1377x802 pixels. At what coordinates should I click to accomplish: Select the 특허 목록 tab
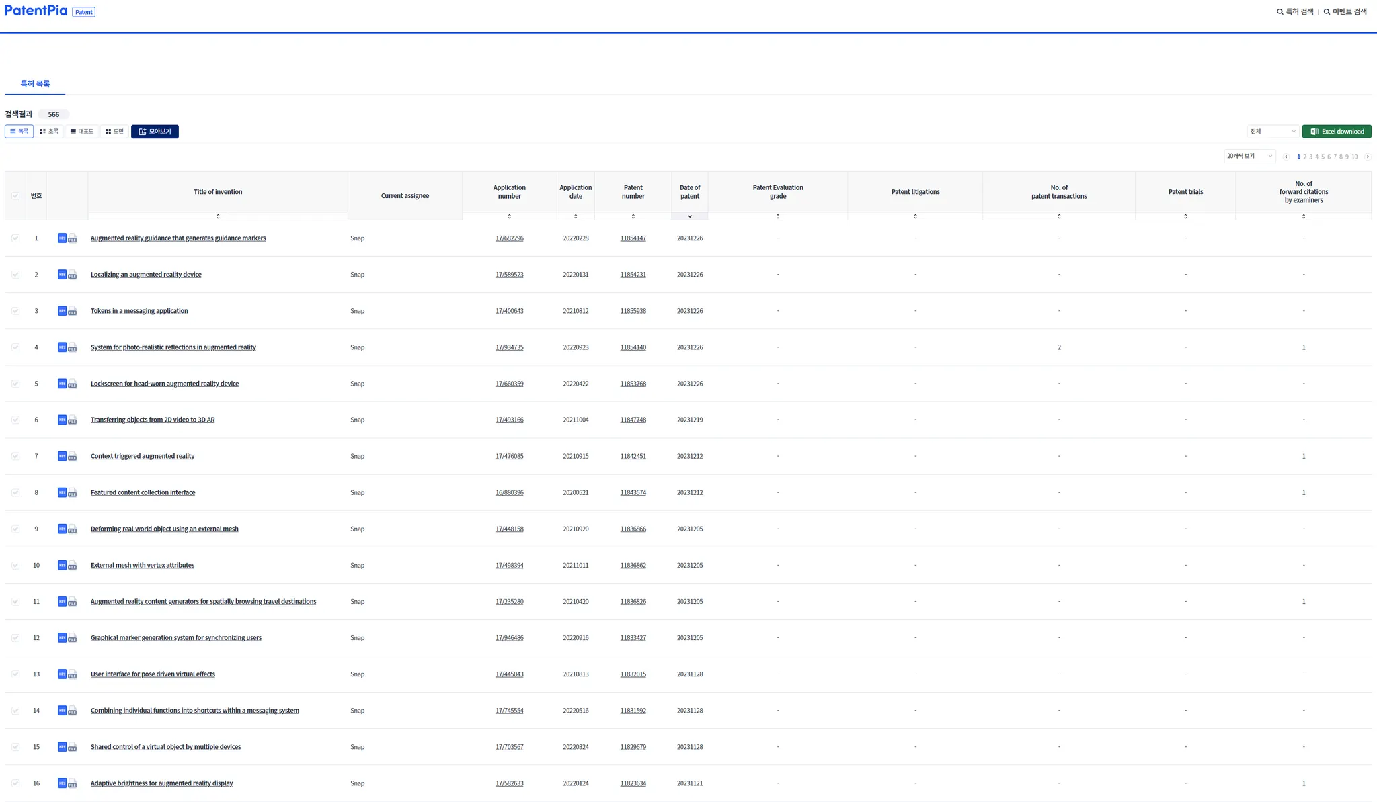[35, 83]
